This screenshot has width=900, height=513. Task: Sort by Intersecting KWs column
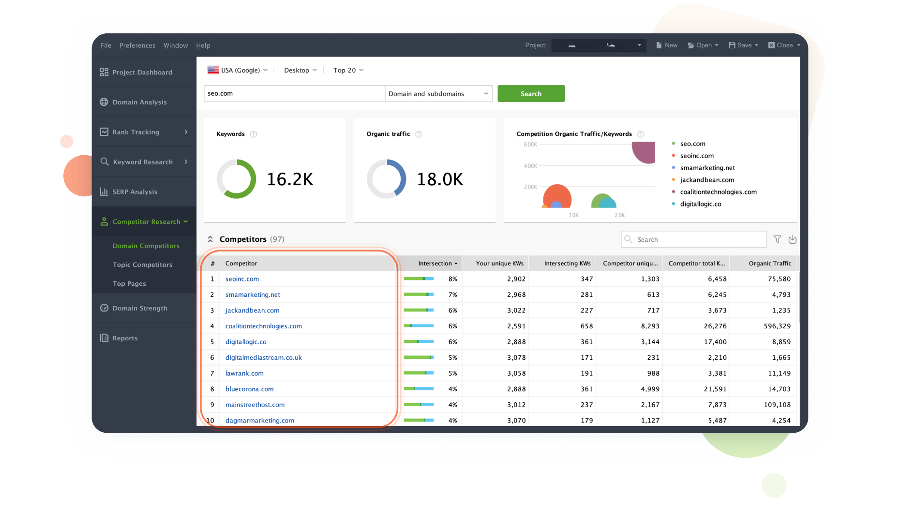563,264
